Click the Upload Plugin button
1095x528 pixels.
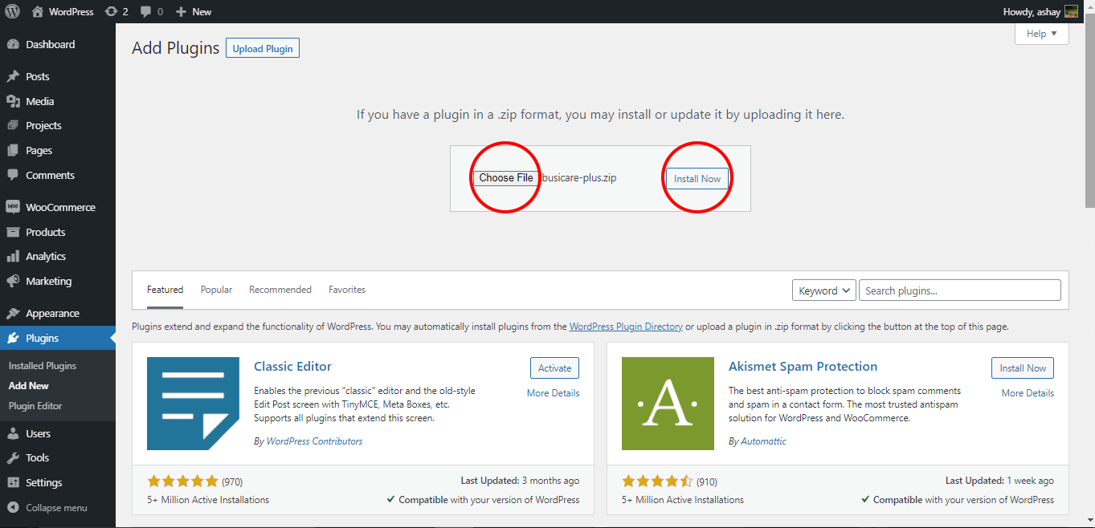pos(263,49)
